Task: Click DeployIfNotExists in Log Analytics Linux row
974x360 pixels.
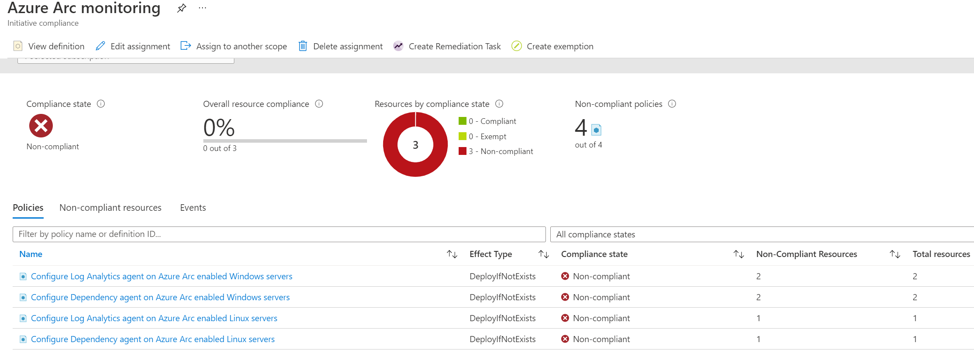Action: point(502,318)
